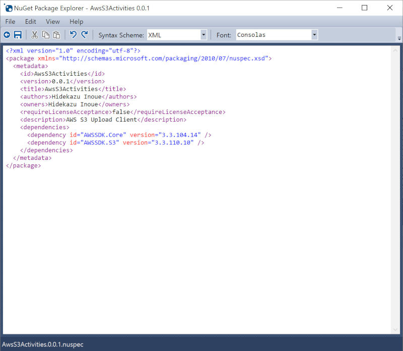Open the File menu
The width and height of the screenshot is (403, 351).
[x=10, y=22]
